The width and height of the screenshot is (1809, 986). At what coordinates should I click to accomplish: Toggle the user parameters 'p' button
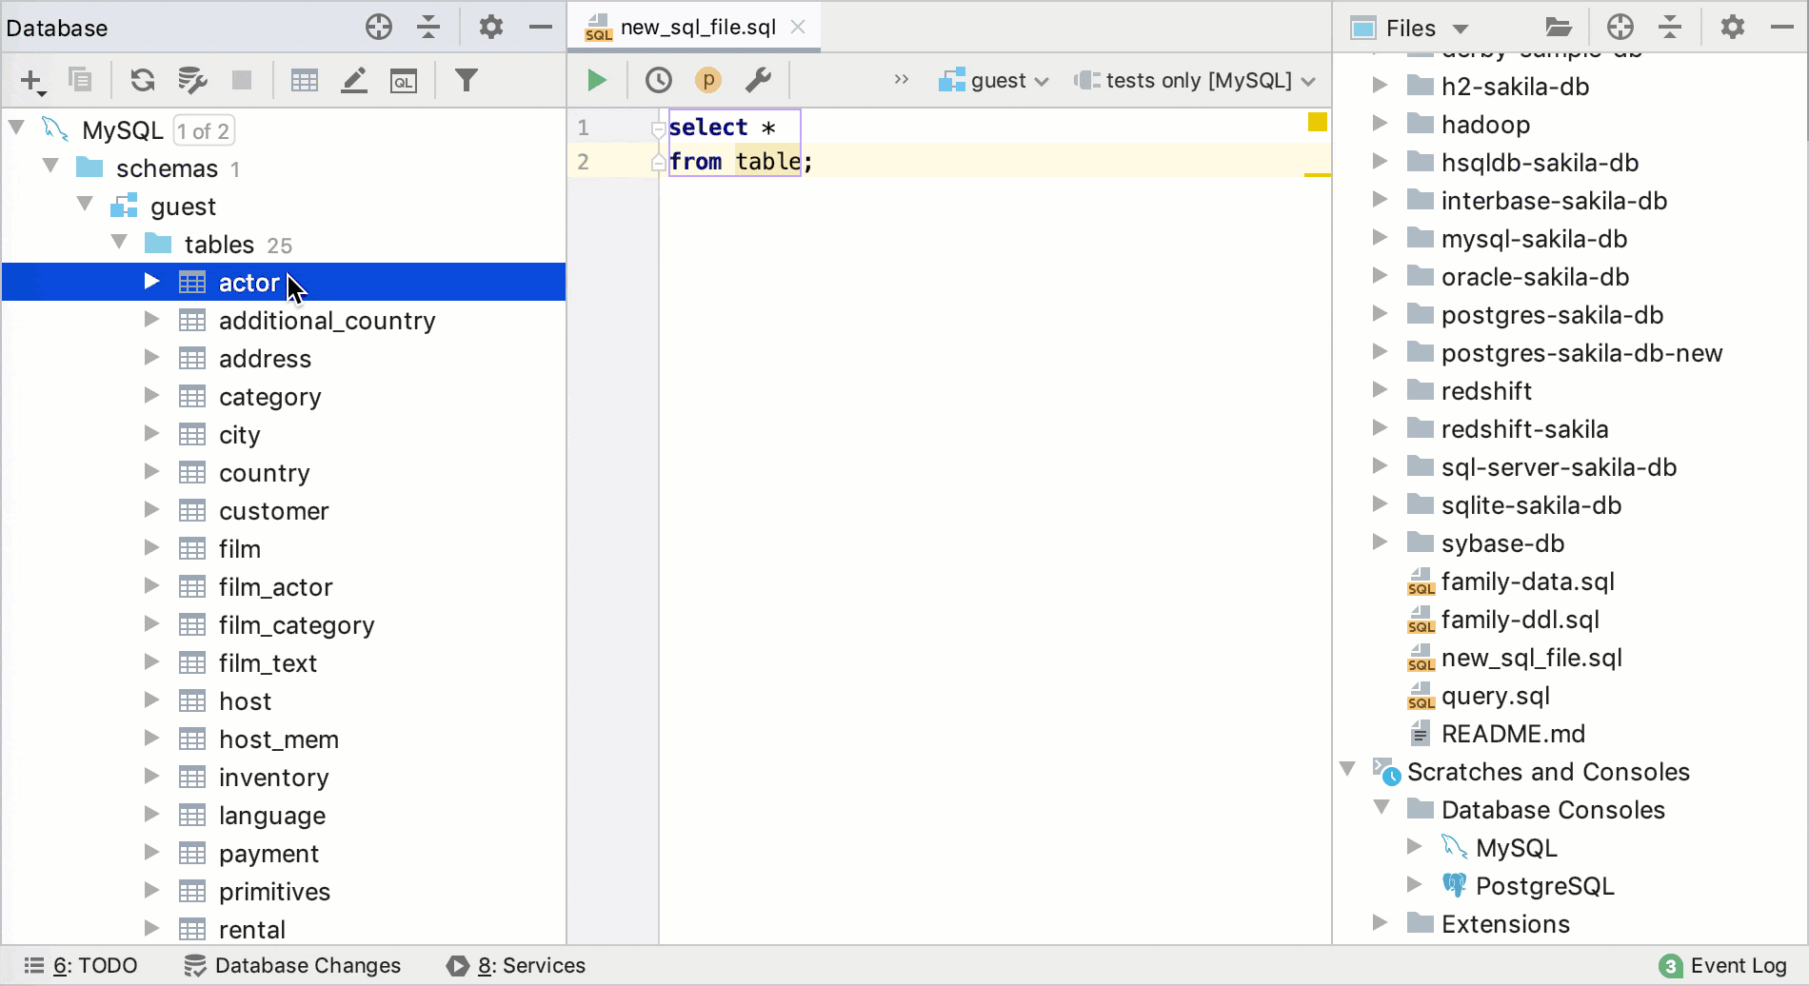click(708, 80)
